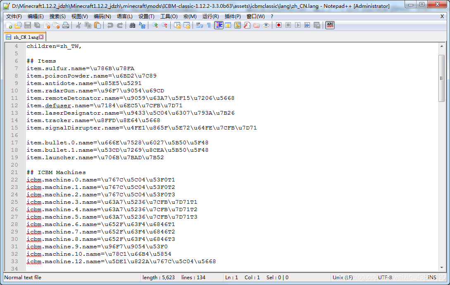
Task: Toggle the indent guide icon
Action: [219, 26]
